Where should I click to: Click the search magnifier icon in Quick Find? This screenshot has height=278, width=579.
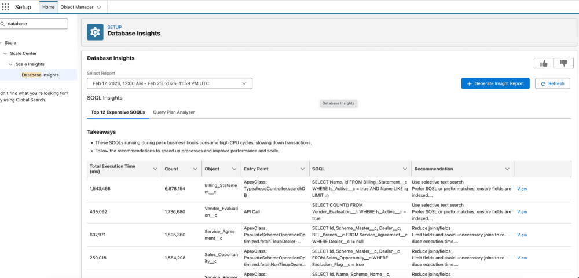(3, 24)
